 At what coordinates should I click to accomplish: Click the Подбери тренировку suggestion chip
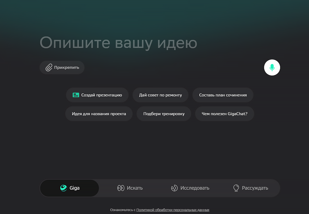(x=164, y=114)
